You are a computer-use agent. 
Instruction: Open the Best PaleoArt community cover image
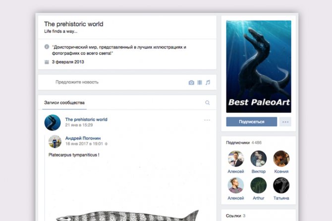click(259, 67)
